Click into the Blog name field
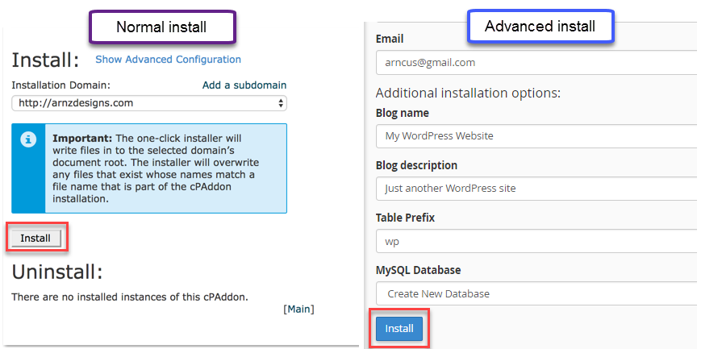This screenshot has width=722, height=349. (536, 135)
